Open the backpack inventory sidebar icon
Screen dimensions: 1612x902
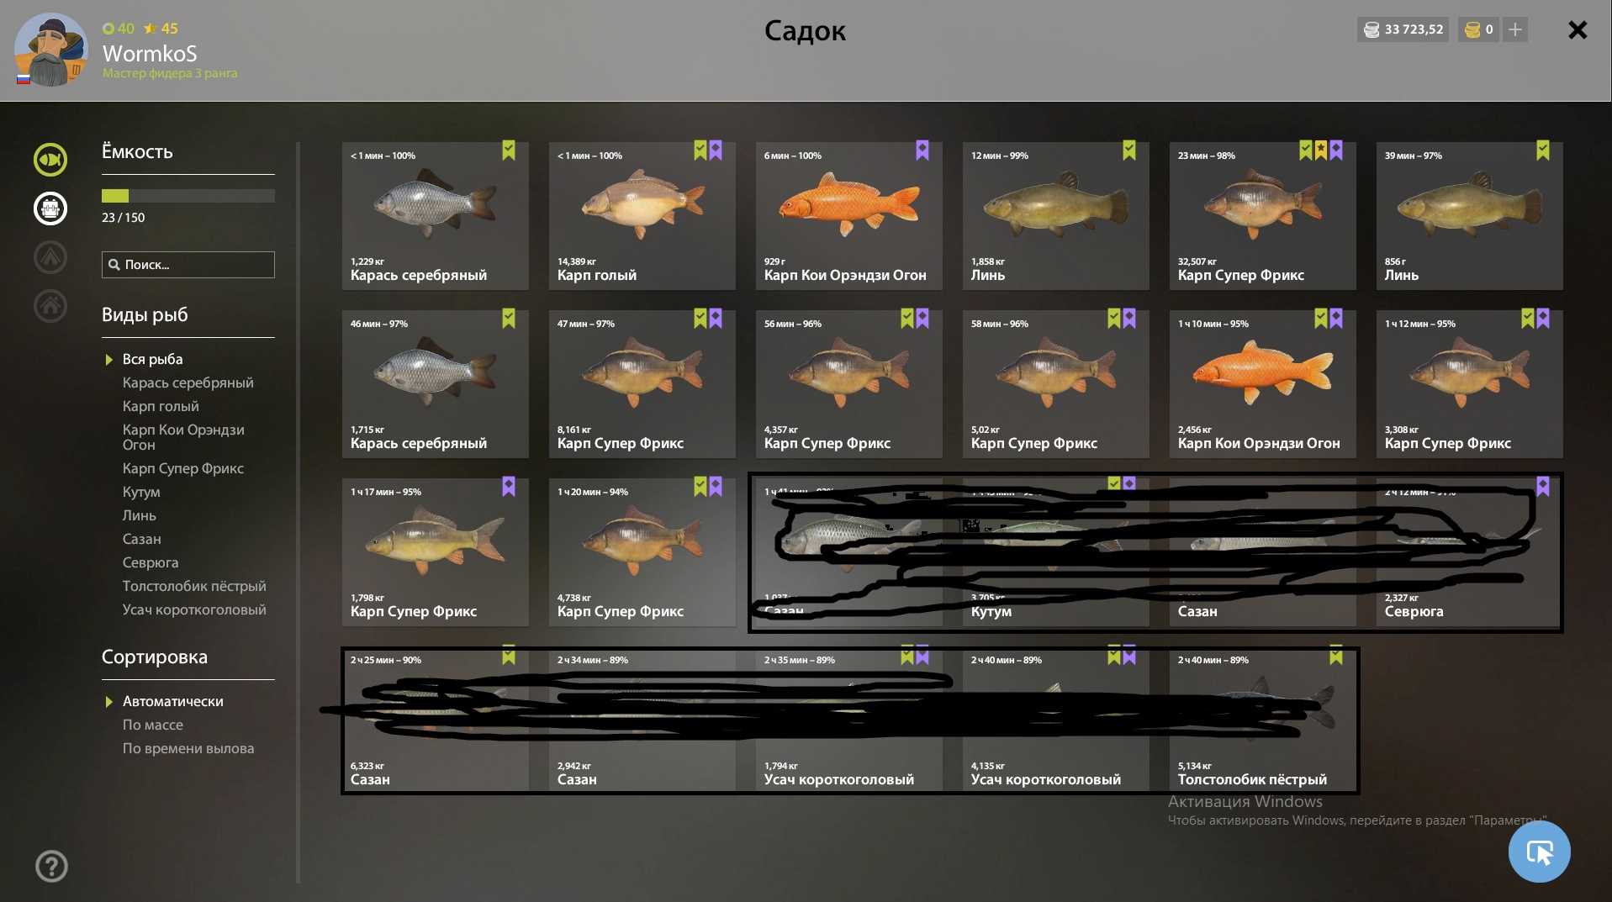pyautogui.click(x=50, y=208)
